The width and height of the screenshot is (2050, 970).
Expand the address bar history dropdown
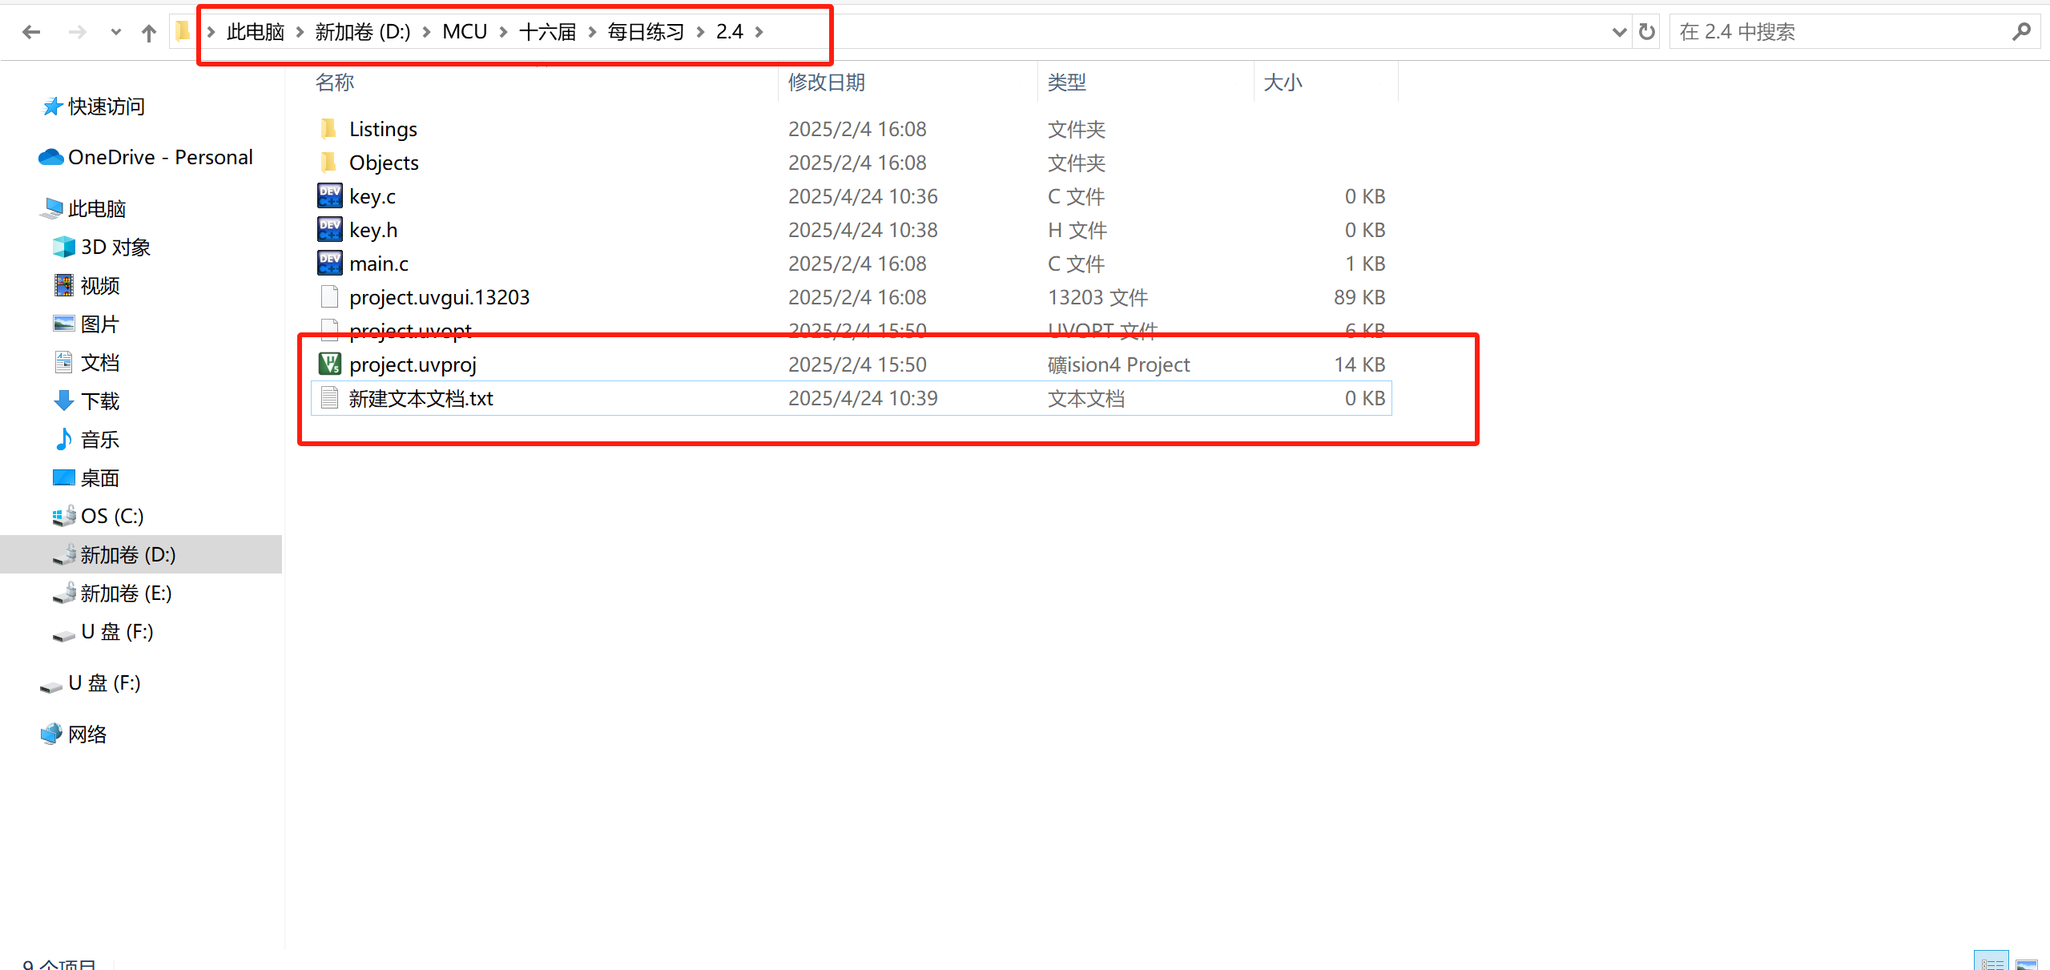pyautogui.click(x=1618, y=32)
